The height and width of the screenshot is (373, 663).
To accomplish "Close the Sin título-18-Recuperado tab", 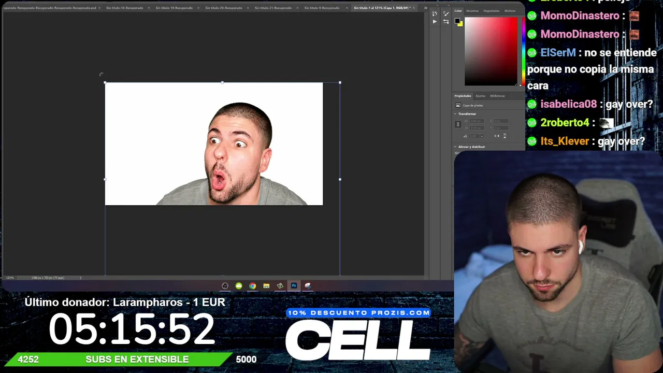I will [x=149, y=8].
